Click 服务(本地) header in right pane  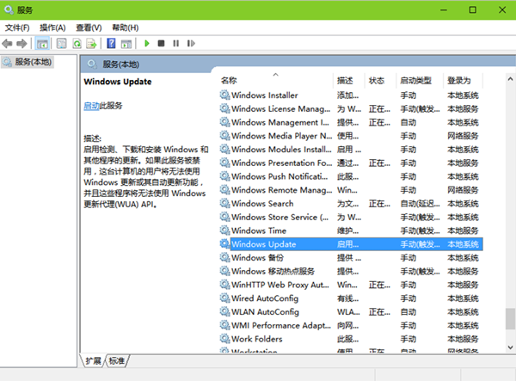point(120,65)
